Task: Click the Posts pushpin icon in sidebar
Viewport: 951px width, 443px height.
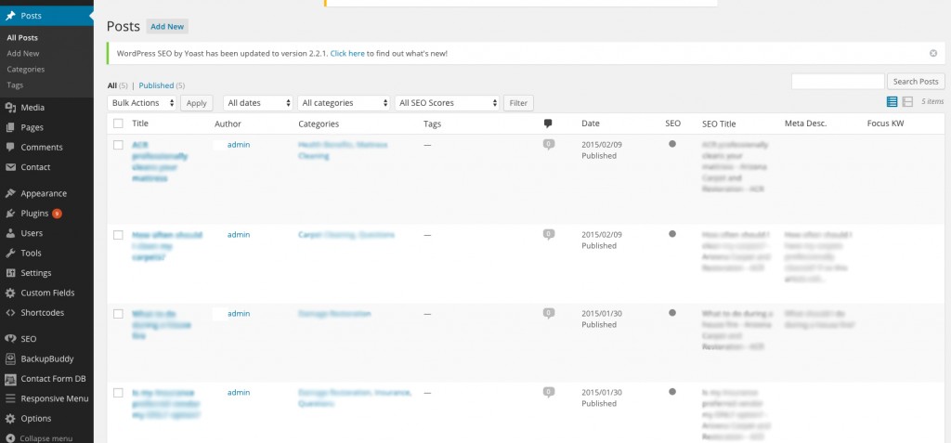Action: 10,16
